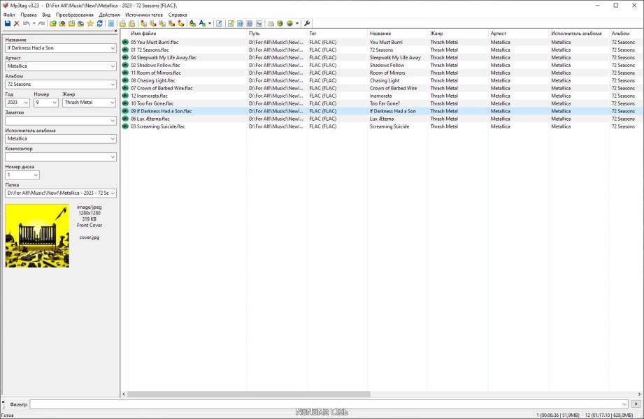The height and width of the screenshot is (419, 644).
Task: Open the Композитор composer dropdown
Action: [113, 156]
